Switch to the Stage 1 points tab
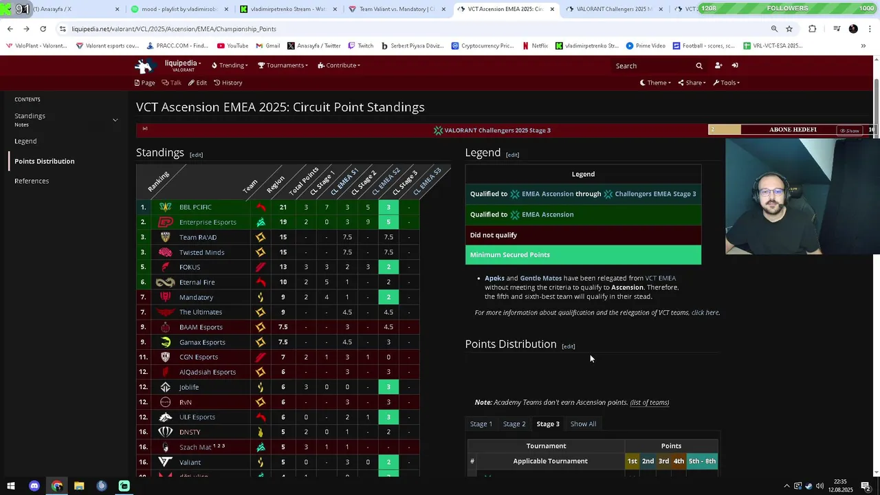This screenshot has height=495, width=880. 481,423
